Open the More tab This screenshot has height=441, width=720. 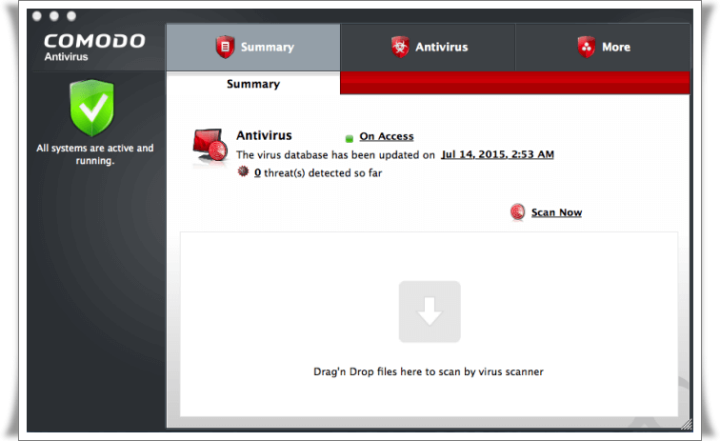[x=603, y=47]
